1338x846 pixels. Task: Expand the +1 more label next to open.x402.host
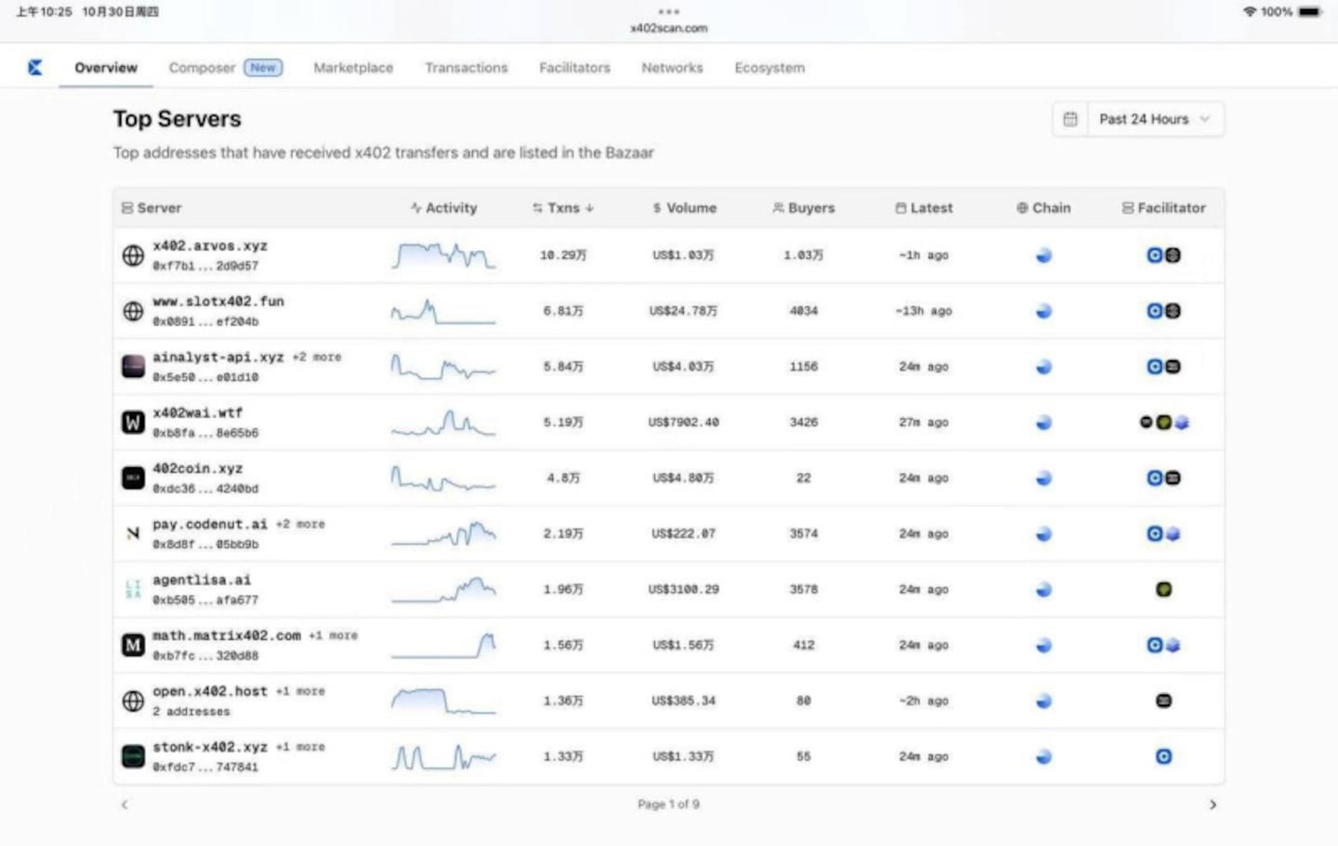coord(301,691)
